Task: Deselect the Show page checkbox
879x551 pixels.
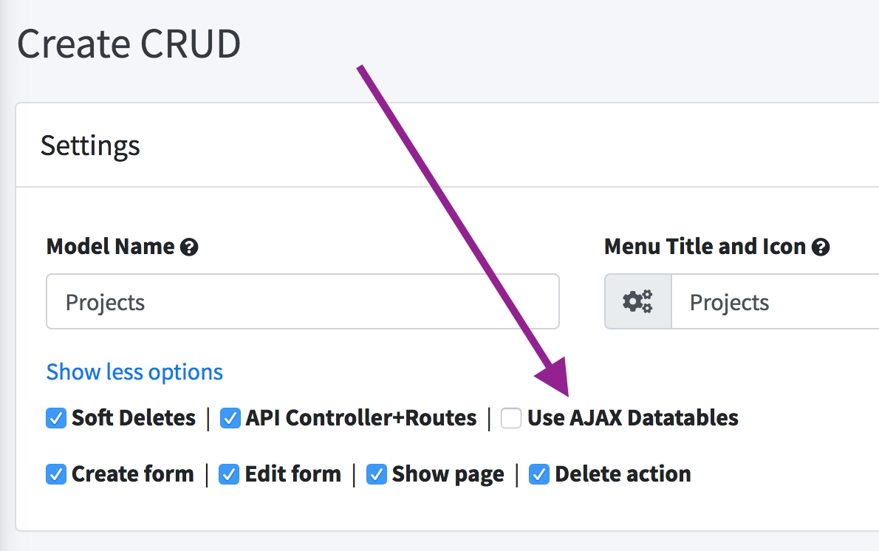Action: (377, 474)
